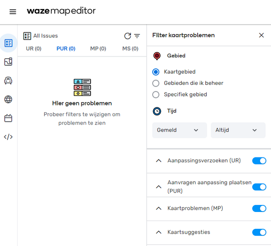
Task: Open the scripts code sidebar icon
Action: tap(8, 137)
